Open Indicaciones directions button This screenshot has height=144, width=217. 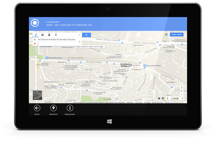pos(70,108)
